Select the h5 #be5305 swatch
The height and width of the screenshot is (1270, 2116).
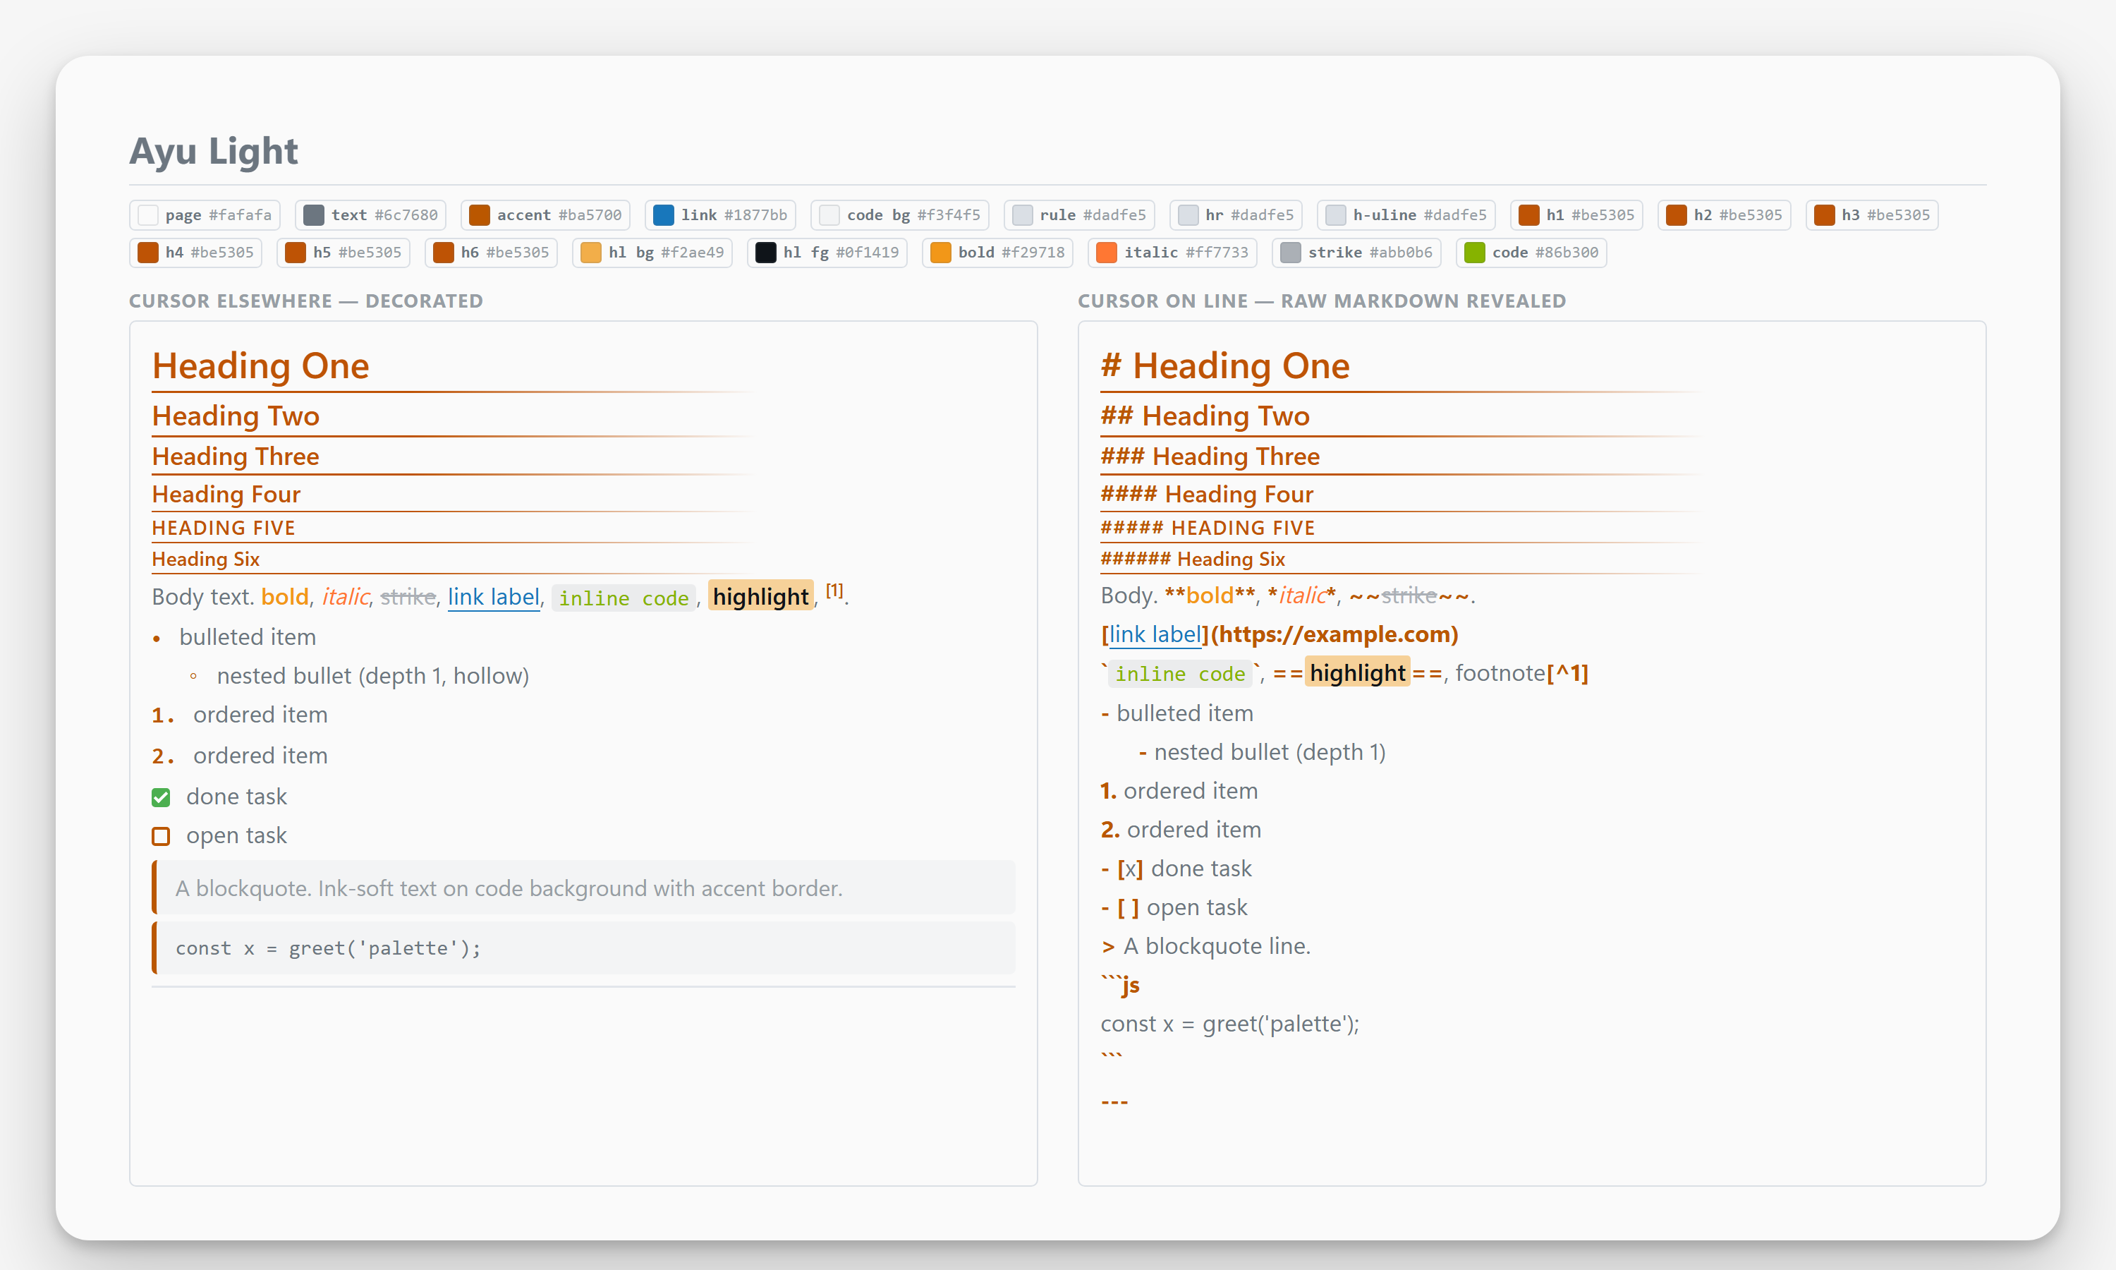343,253
